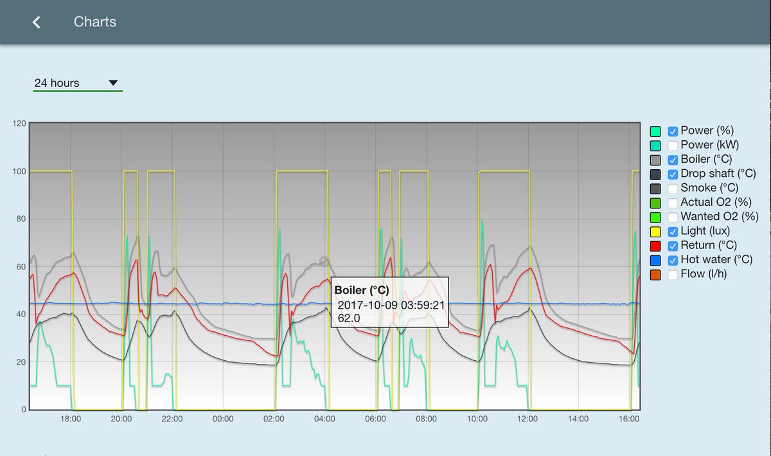This screenshot has height=456, width=771.
Task: Uncheck the Power (%) checkbox
Action: (x=673, y=131)
